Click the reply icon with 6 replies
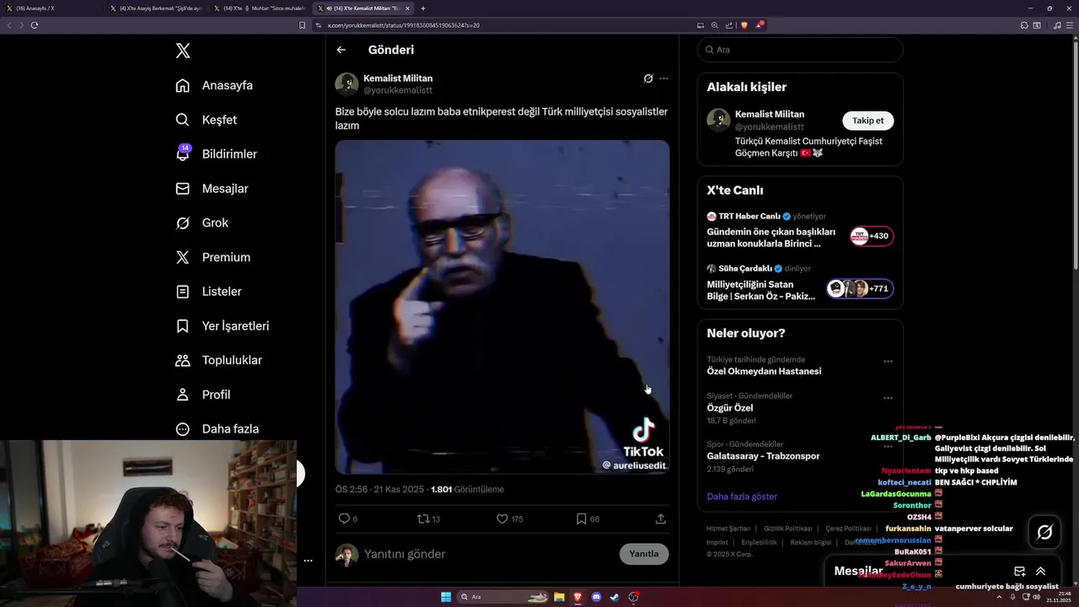 (x=344, y=518)
